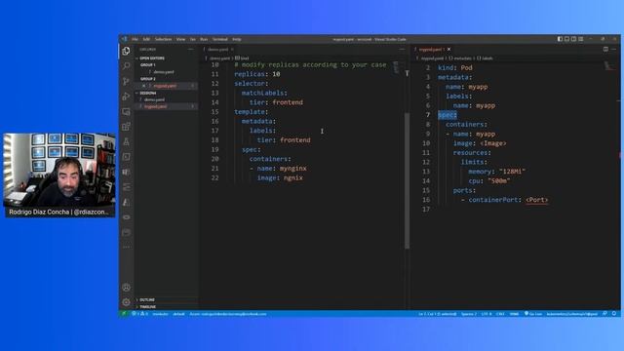The height and width of the screenshot is (351, 624).
Task: Click the metadata breadcrumb in right editor
Action: tap(460, 58)
